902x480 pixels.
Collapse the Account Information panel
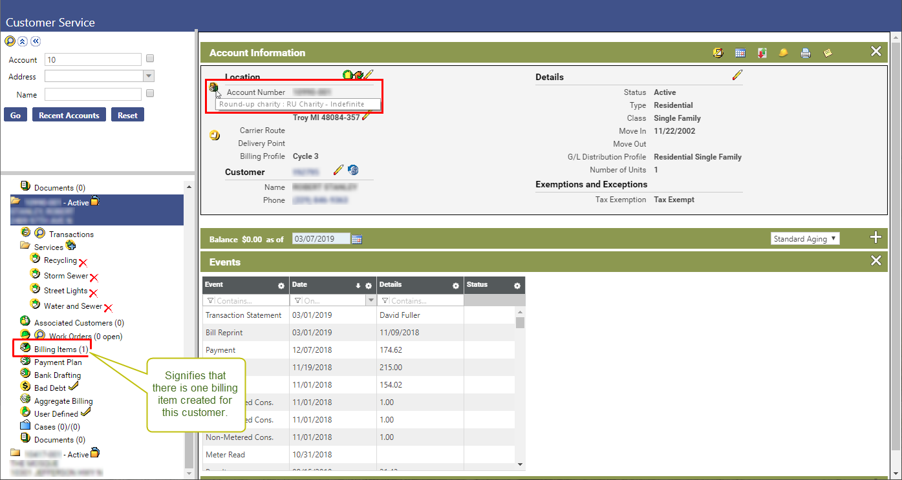point(876,52)
